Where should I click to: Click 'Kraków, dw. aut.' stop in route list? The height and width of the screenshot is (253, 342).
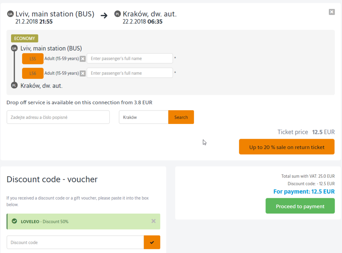click(41, 86)
